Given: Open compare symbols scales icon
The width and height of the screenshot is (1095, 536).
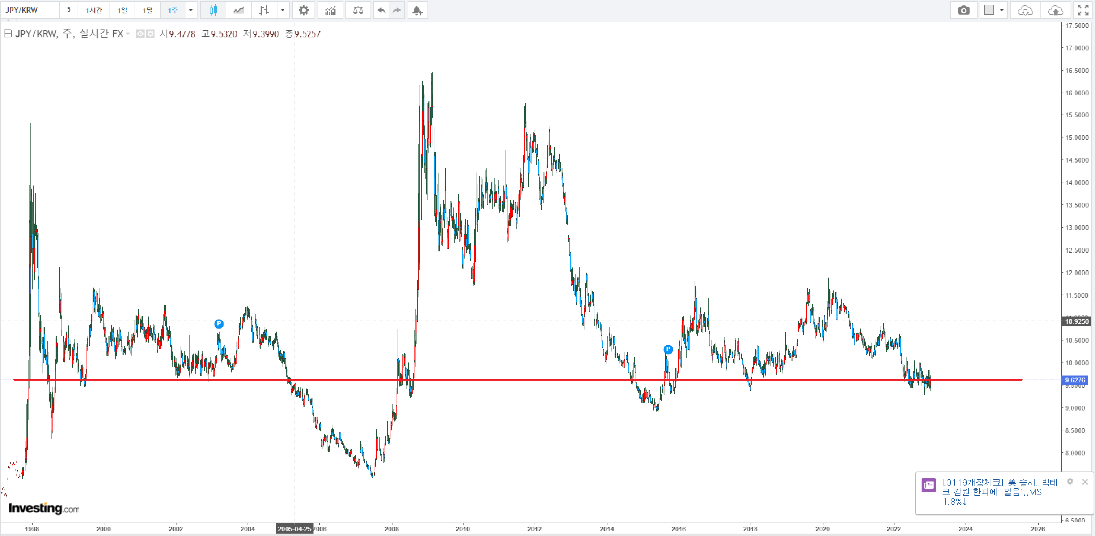Looking at the screenshot, I should coord(358,10).
